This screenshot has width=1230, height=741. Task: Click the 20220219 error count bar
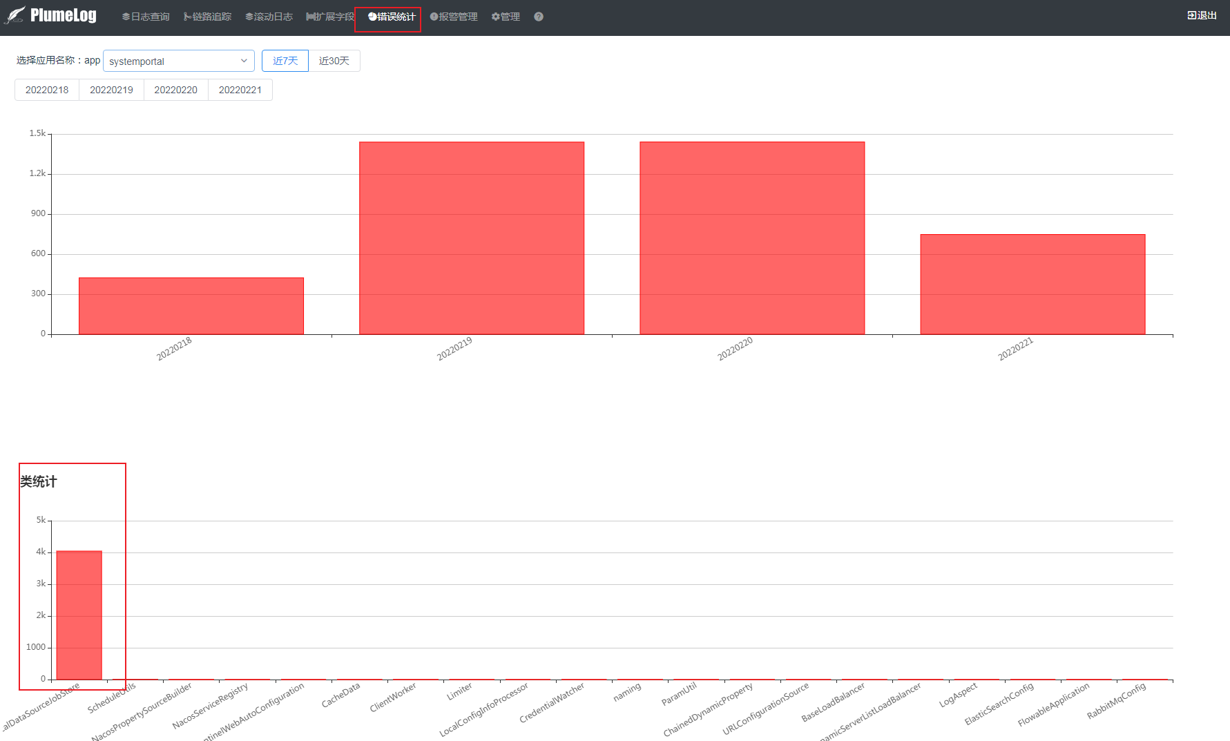click(472, 238)
